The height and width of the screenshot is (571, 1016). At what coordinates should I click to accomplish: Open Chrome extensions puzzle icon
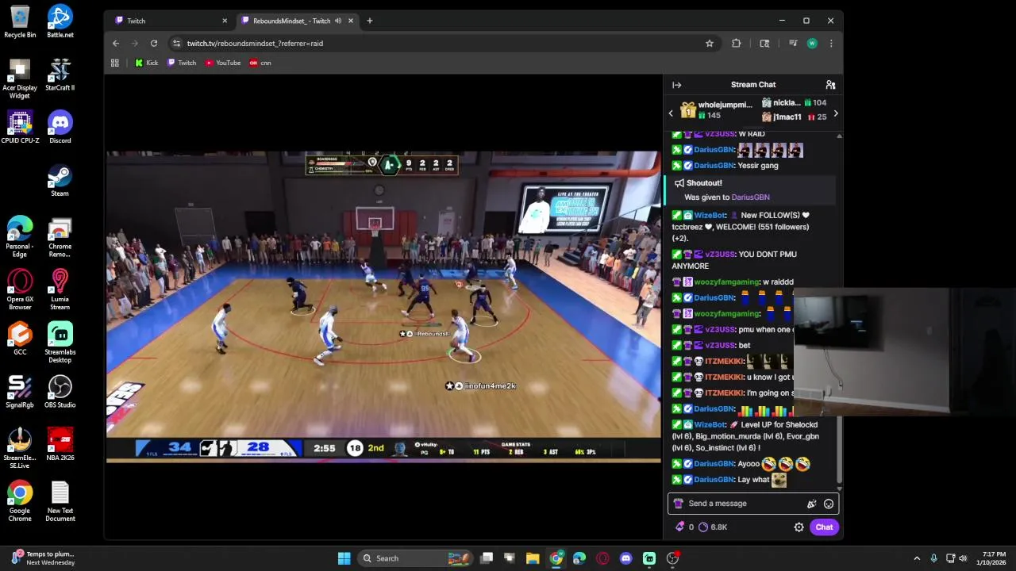737,44
